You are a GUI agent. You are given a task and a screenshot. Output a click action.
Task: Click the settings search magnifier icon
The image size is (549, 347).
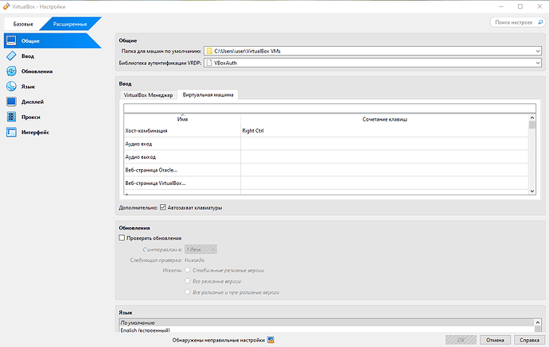[x=540, y=22]
